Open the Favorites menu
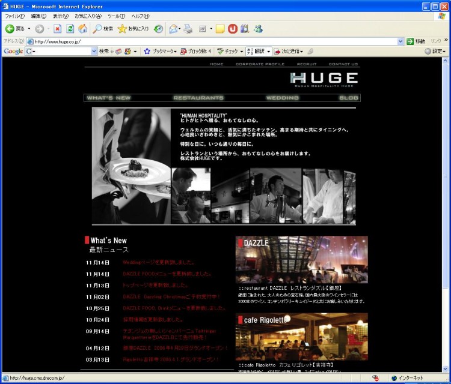This screenshot has height=384, width=451. click(88, 16)
